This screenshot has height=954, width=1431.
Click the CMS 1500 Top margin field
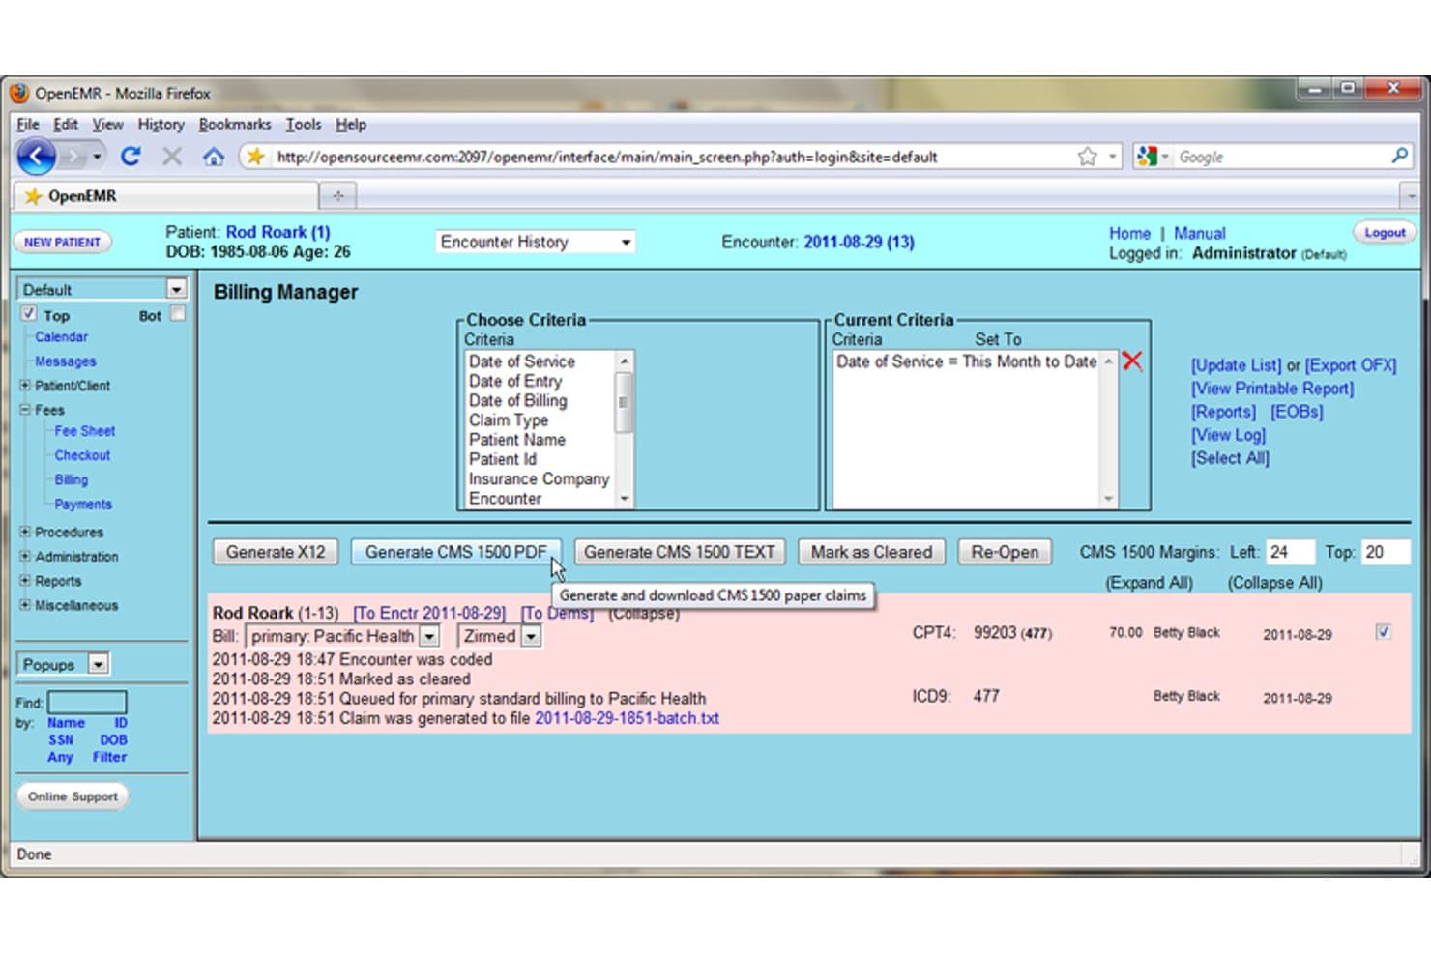pos(1386,552)
